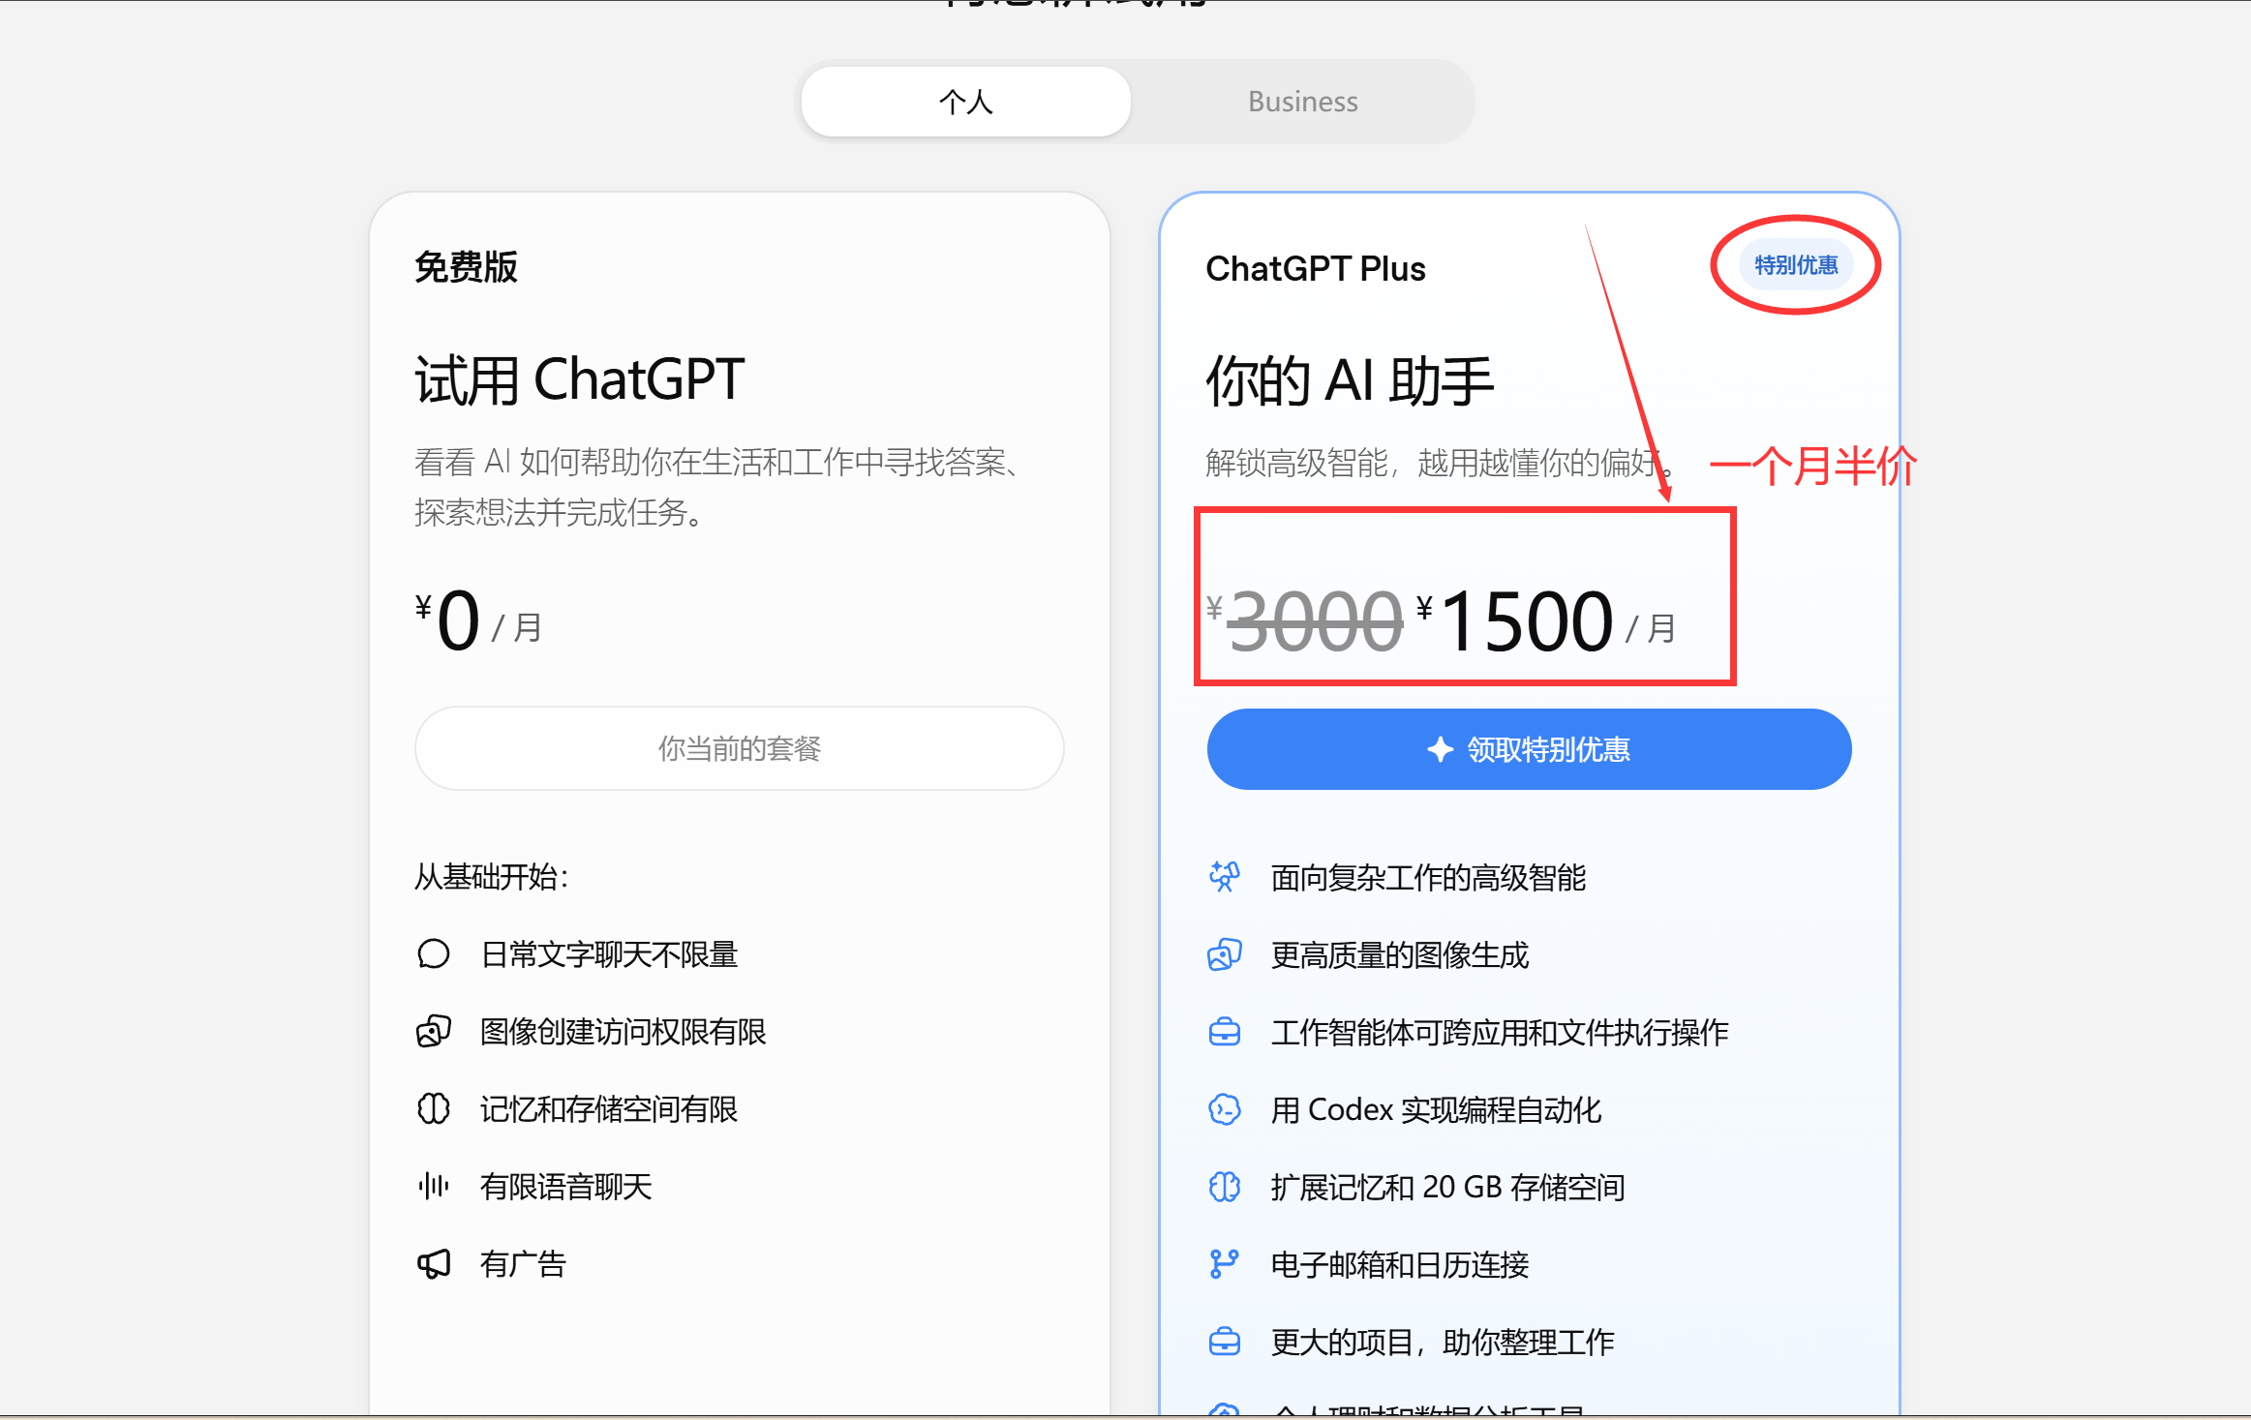The width and height of the screenshot is (2251, 1420).
Task: Click the 有广告 feature text
Action: point(523,1264)
